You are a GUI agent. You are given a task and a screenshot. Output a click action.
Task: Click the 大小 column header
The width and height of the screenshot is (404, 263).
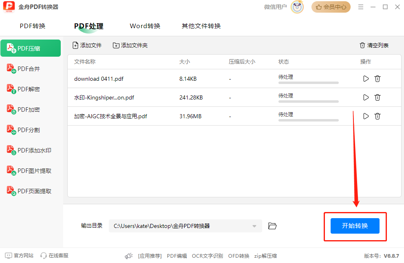pyautogui.click(x=185, y=62)
